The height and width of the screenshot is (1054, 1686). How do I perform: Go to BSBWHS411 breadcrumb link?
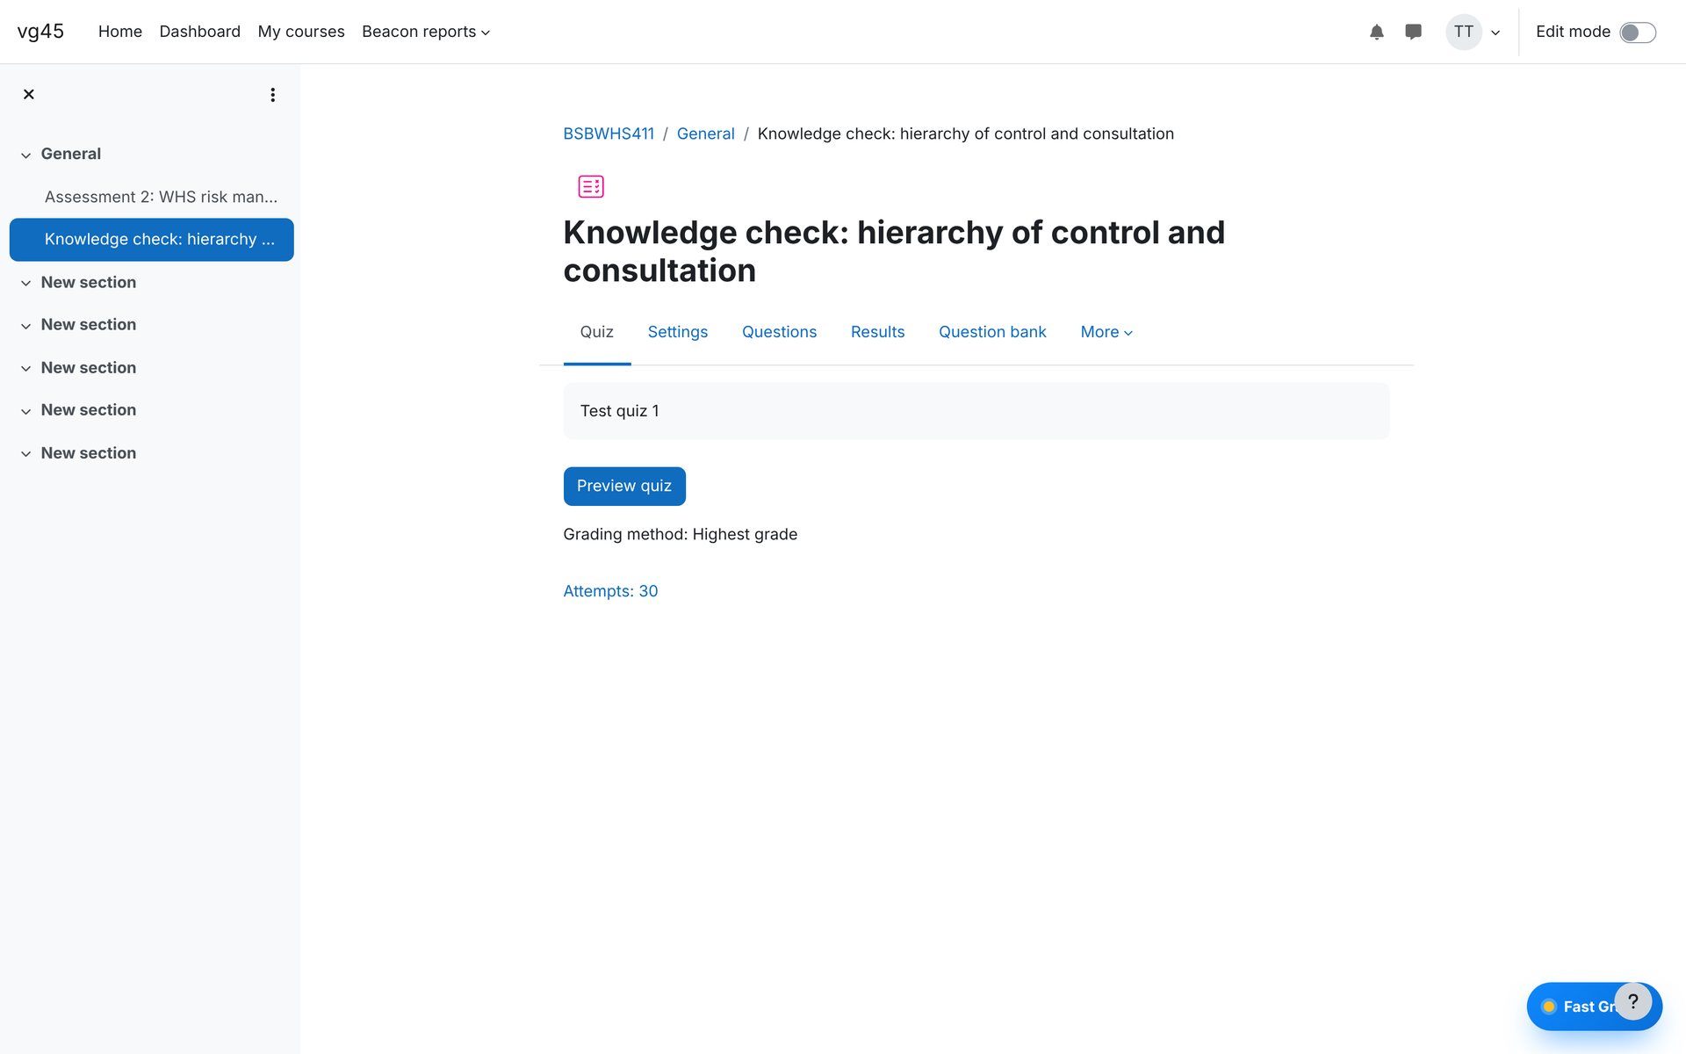click(x=609, y=134)
